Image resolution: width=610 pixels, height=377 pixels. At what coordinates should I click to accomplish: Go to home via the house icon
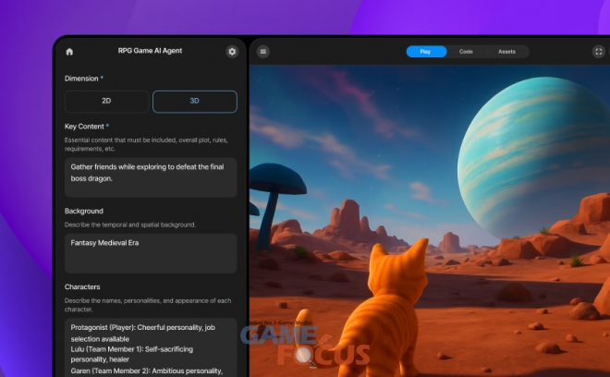click(x=69, y=52)
